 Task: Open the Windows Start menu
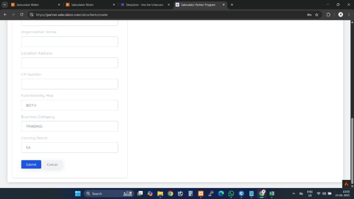click(x=78, y=193)
